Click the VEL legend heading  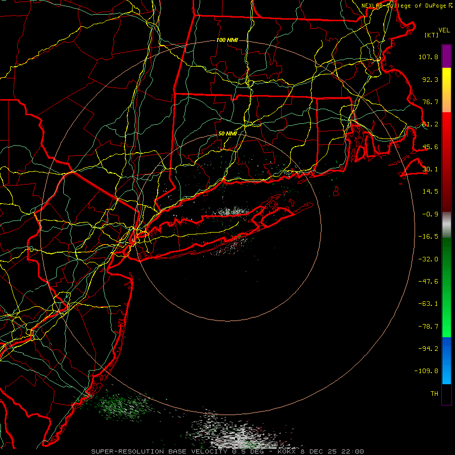pyautogui.click(x=444, y=30)
